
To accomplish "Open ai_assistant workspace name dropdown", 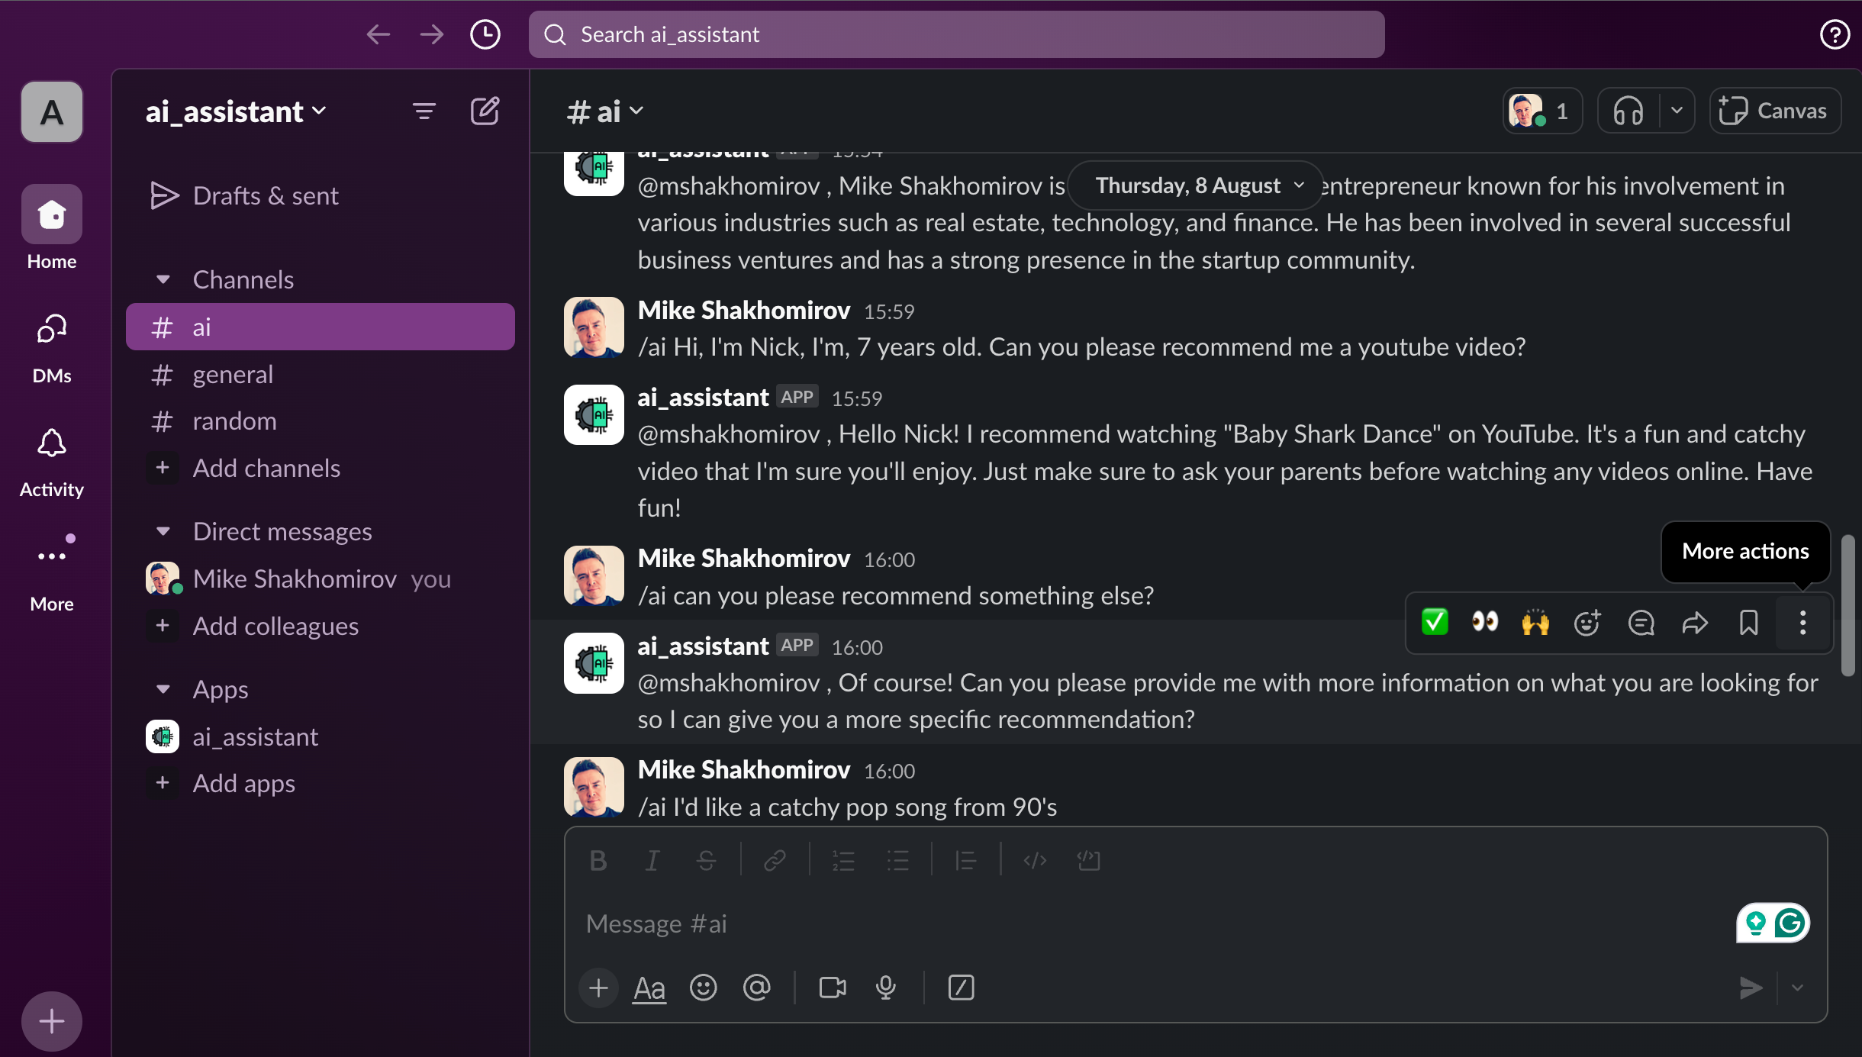I will click(237, 112).
